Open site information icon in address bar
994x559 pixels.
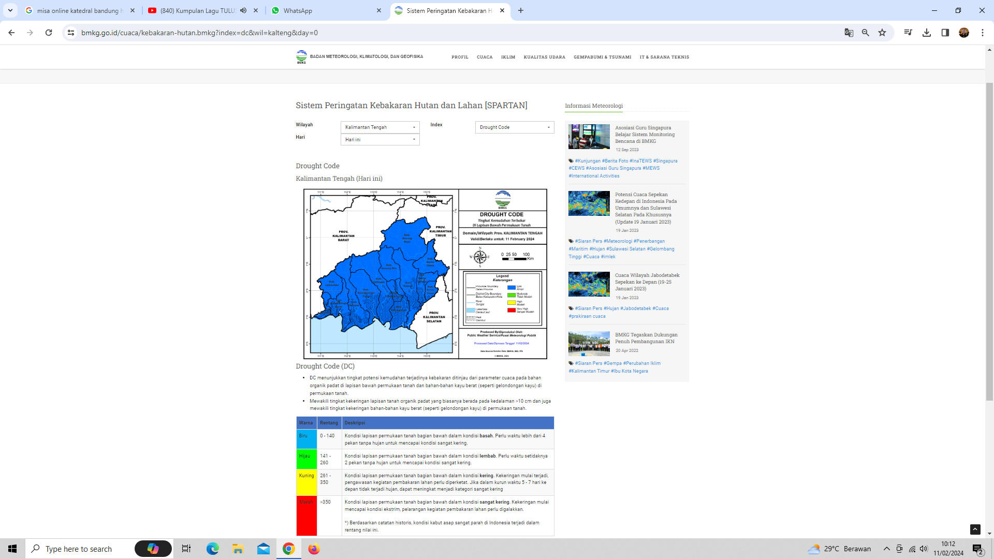pyautogui.click(x=71, y=33)
